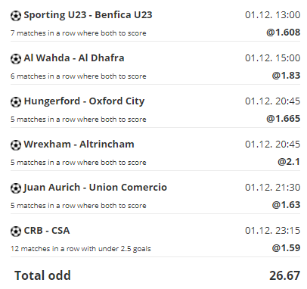Click the Total odd 26.67 value

(x=285, y=275)
